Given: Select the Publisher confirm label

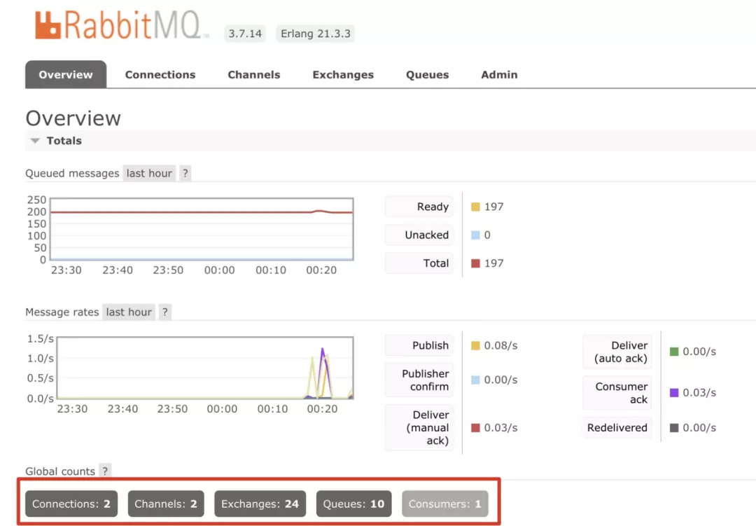Looking at the screenshot, I should 419,380.
